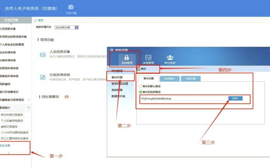Switch to the 恢复设置 tab
This screenshot has height=168, width=270.
pos(190,78)
